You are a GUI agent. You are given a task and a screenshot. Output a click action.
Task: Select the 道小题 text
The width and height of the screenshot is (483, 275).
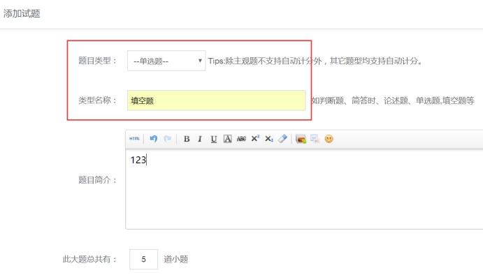(175, 260)
